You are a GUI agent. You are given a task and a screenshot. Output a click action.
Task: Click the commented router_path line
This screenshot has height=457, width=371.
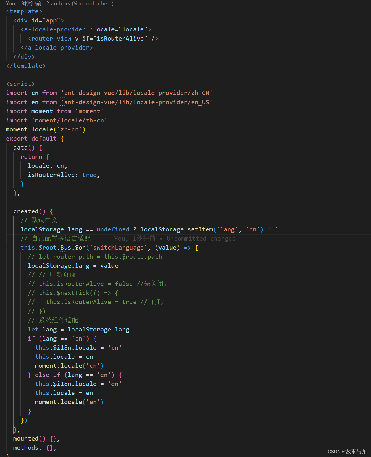click(95, 257)
